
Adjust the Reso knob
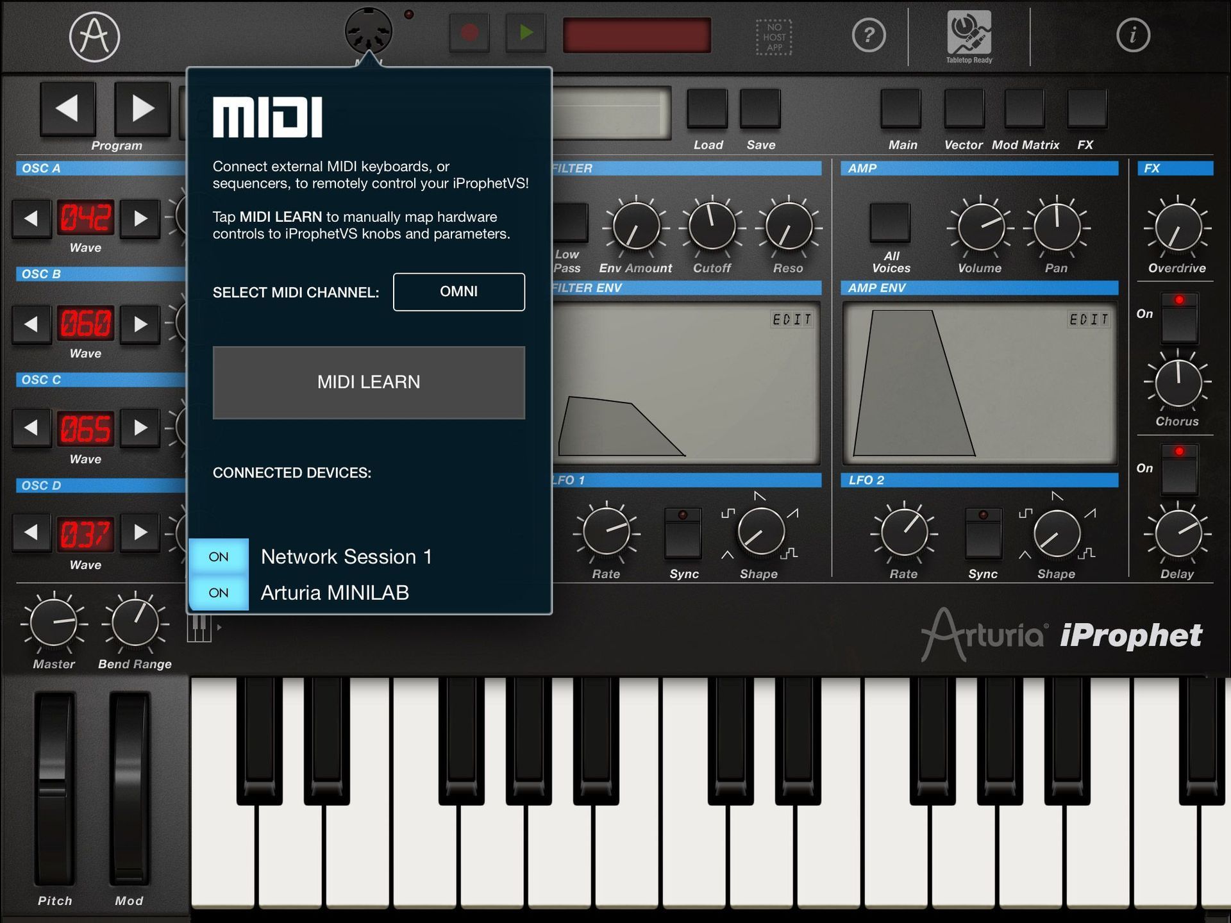click(789, 227)
